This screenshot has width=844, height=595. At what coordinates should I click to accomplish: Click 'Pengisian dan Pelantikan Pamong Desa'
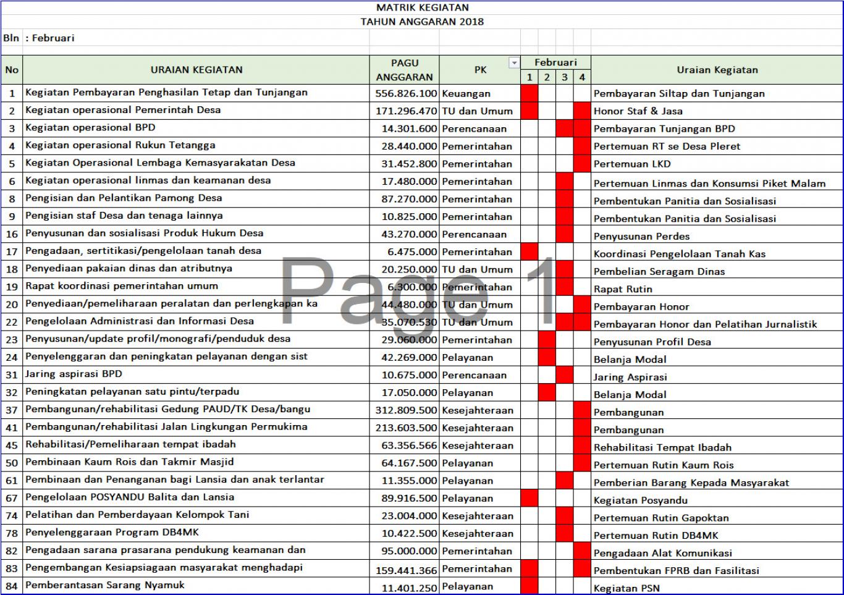[x=196, y=198]
